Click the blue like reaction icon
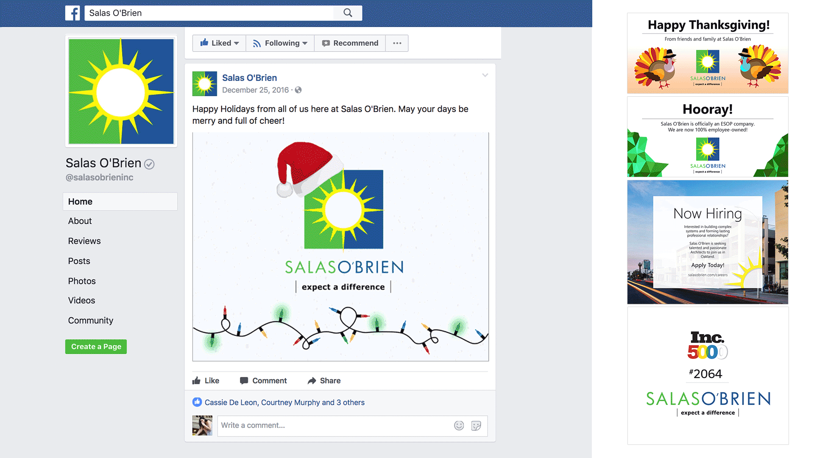 [197, 402]
